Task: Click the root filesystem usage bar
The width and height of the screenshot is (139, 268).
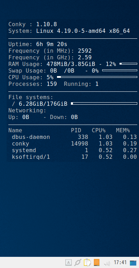Action: [104, 104]
